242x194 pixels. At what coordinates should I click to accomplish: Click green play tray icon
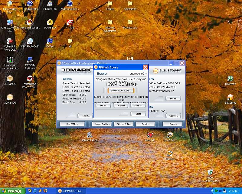216,191
